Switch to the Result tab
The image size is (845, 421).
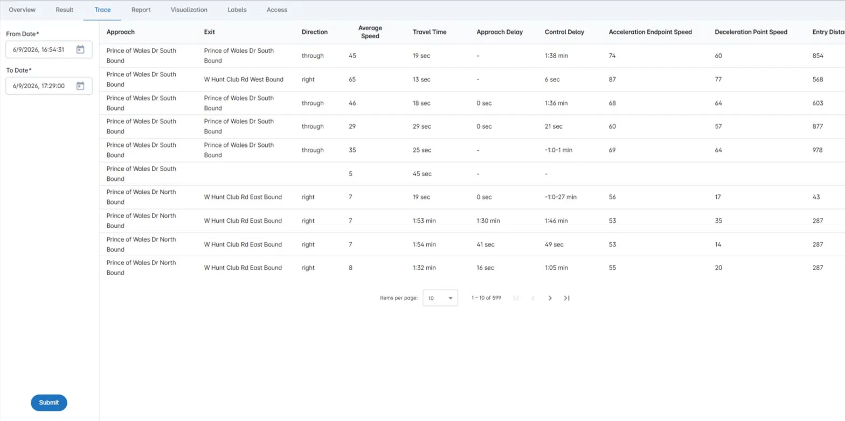[x=65, y=10]
